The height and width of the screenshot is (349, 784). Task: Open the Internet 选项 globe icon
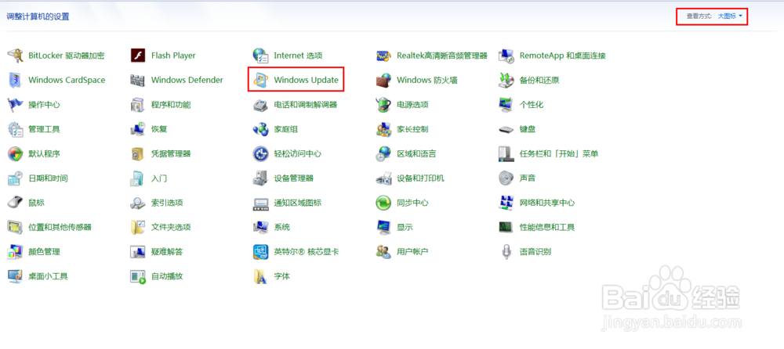coord(260,56)
